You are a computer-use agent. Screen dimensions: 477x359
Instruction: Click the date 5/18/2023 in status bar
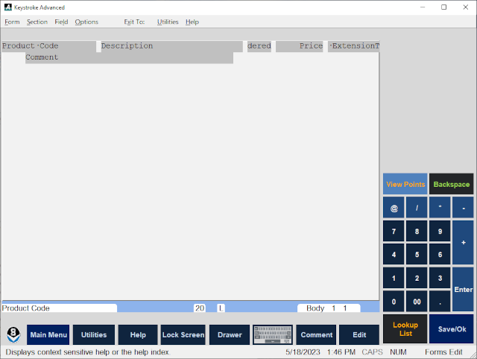(303, 352)
